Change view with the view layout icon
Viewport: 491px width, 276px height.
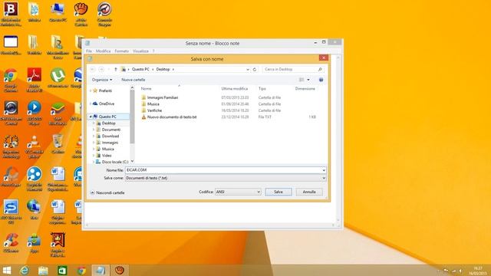302,80
